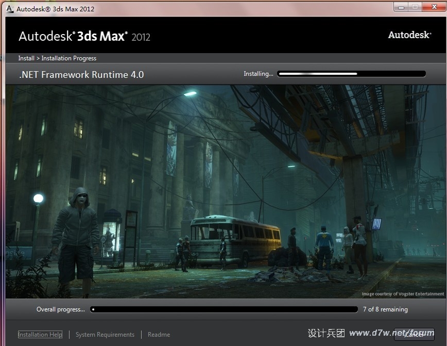Click the 'Image courtesy of Vogster Entertainment' caption
447x346 pixels.
(403, 294)
